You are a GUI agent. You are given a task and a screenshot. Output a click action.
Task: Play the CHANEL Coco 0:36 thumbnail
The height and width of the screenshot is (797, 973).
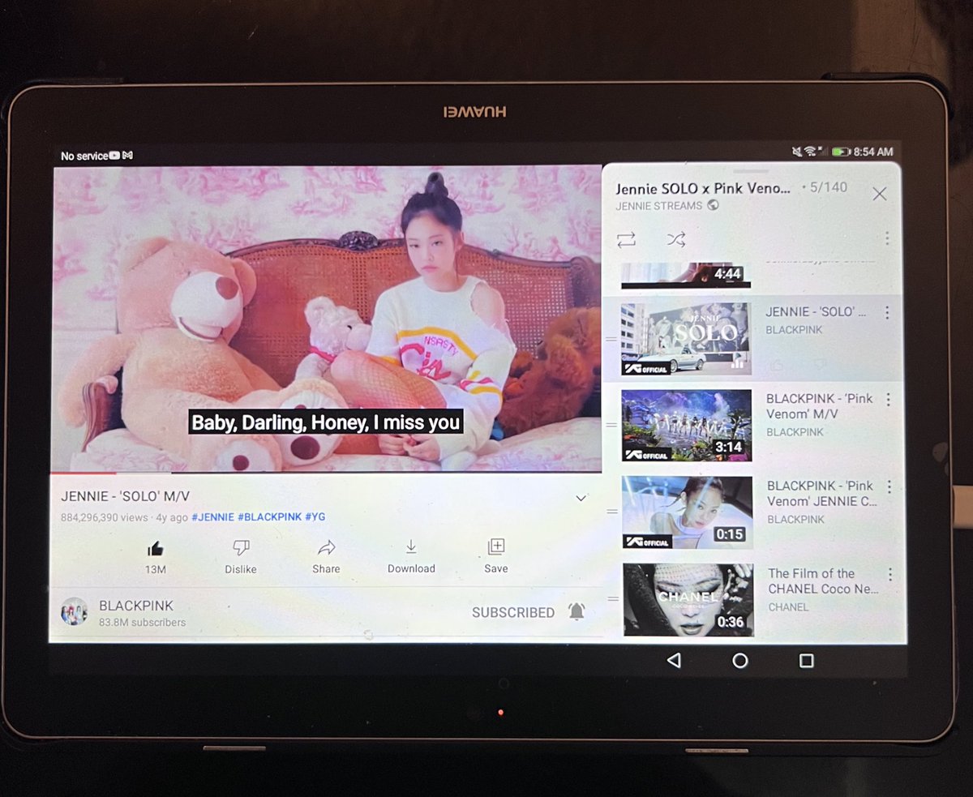click(x=688, y=600)
